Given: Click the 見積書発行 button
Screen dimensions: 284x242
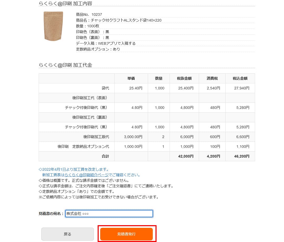Looking at the screenshot, I should (x=126, y=234).
